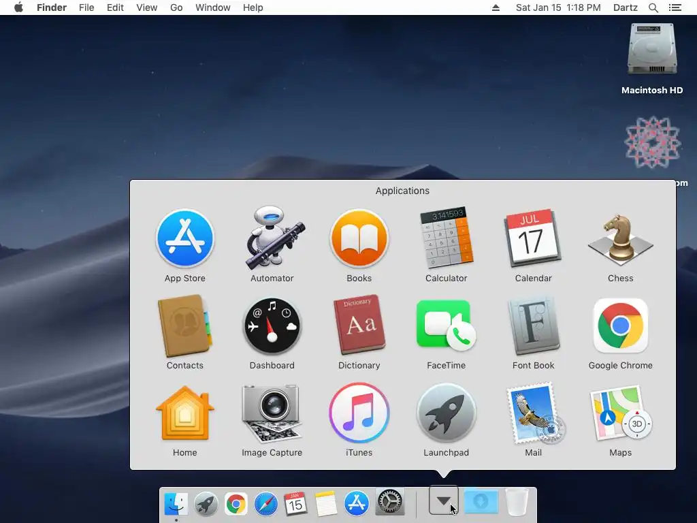Open the Go menu
The height and width of the screenshot is (523, 697).
point(176,7)
